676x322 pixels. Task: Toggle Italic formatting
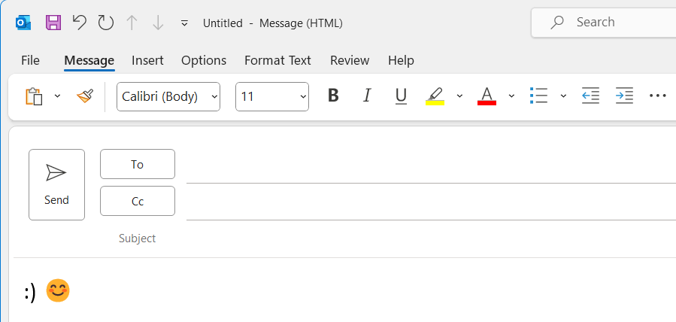click(x=367, y=96)
